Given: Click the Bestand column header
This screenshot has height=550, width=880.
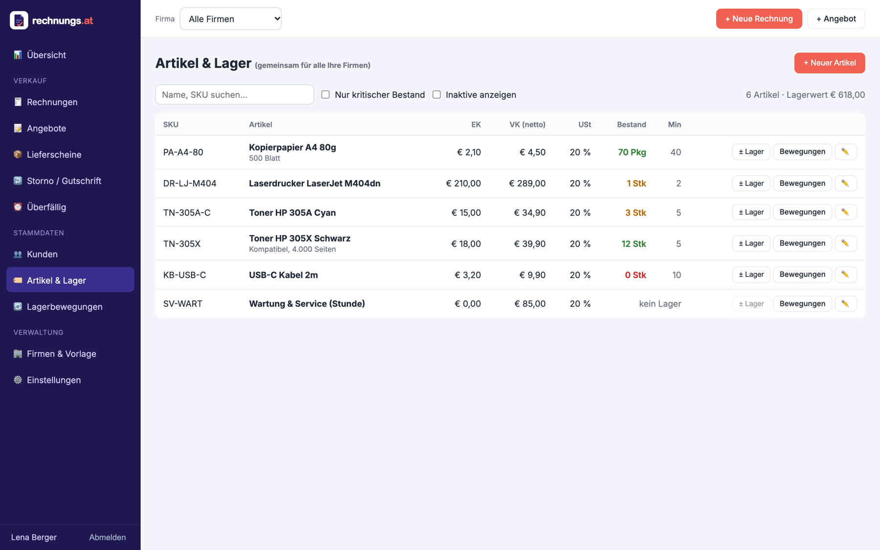Looking at the screenshot, I should point(631,124).
